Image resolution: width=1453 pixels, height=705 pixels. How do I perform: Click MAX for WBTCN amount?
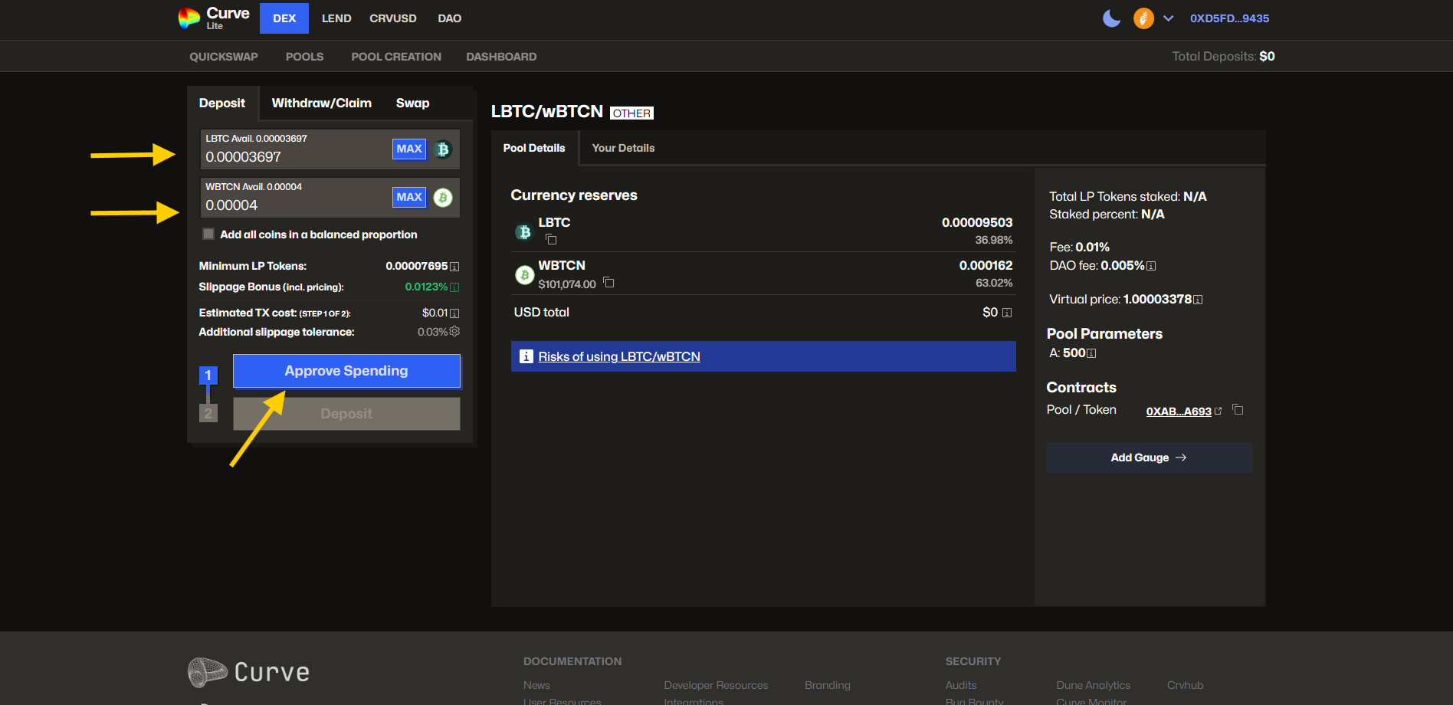pos(409,197)
